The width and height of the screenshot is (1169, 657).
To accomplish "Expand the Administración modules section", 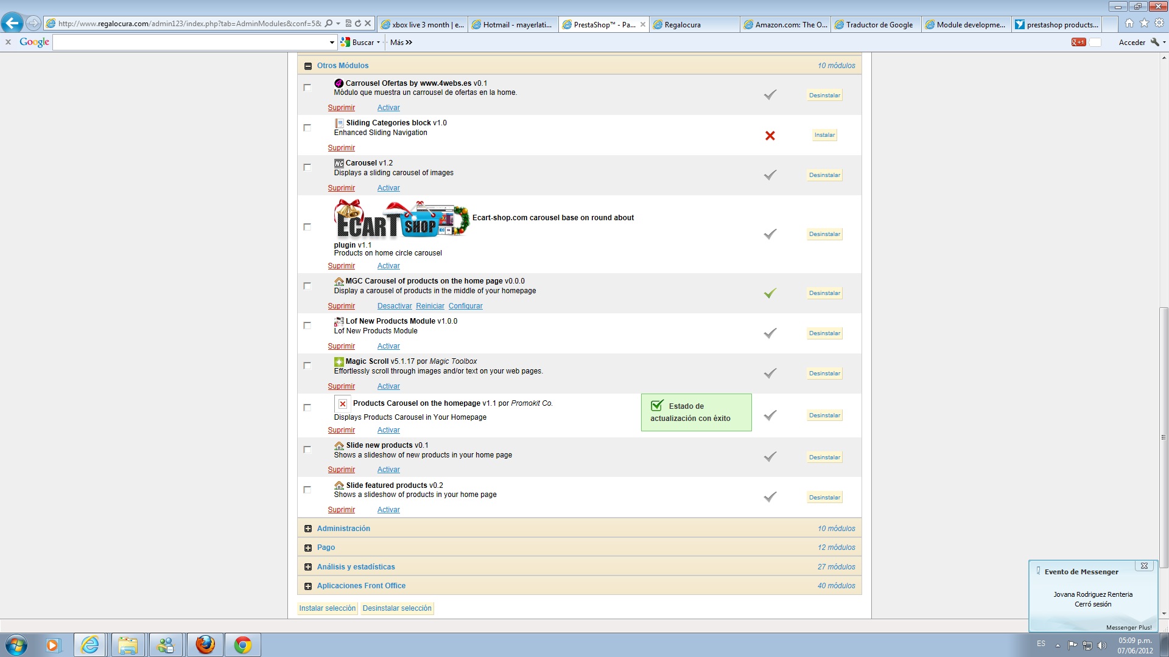I will pyautogui.click(x=308, y=529).
